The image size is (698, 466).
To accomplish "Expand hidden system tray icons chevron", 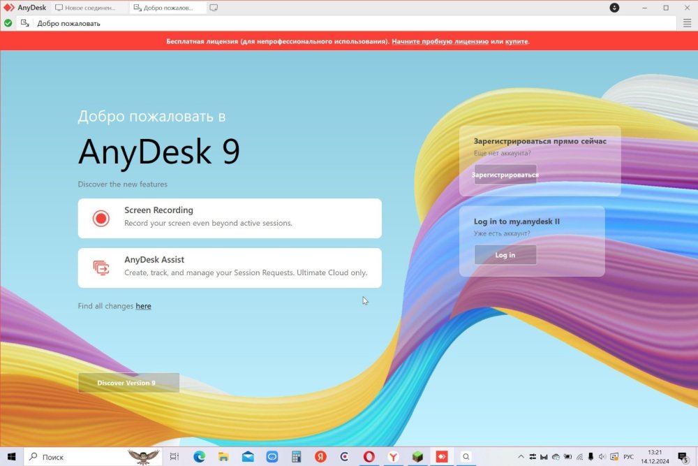I will (521, 457).
